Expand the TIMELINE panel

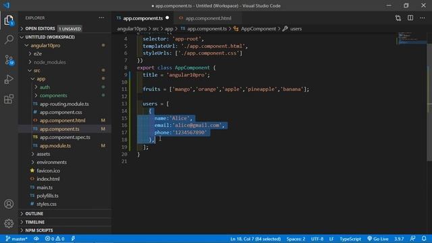tap(65, 222)
